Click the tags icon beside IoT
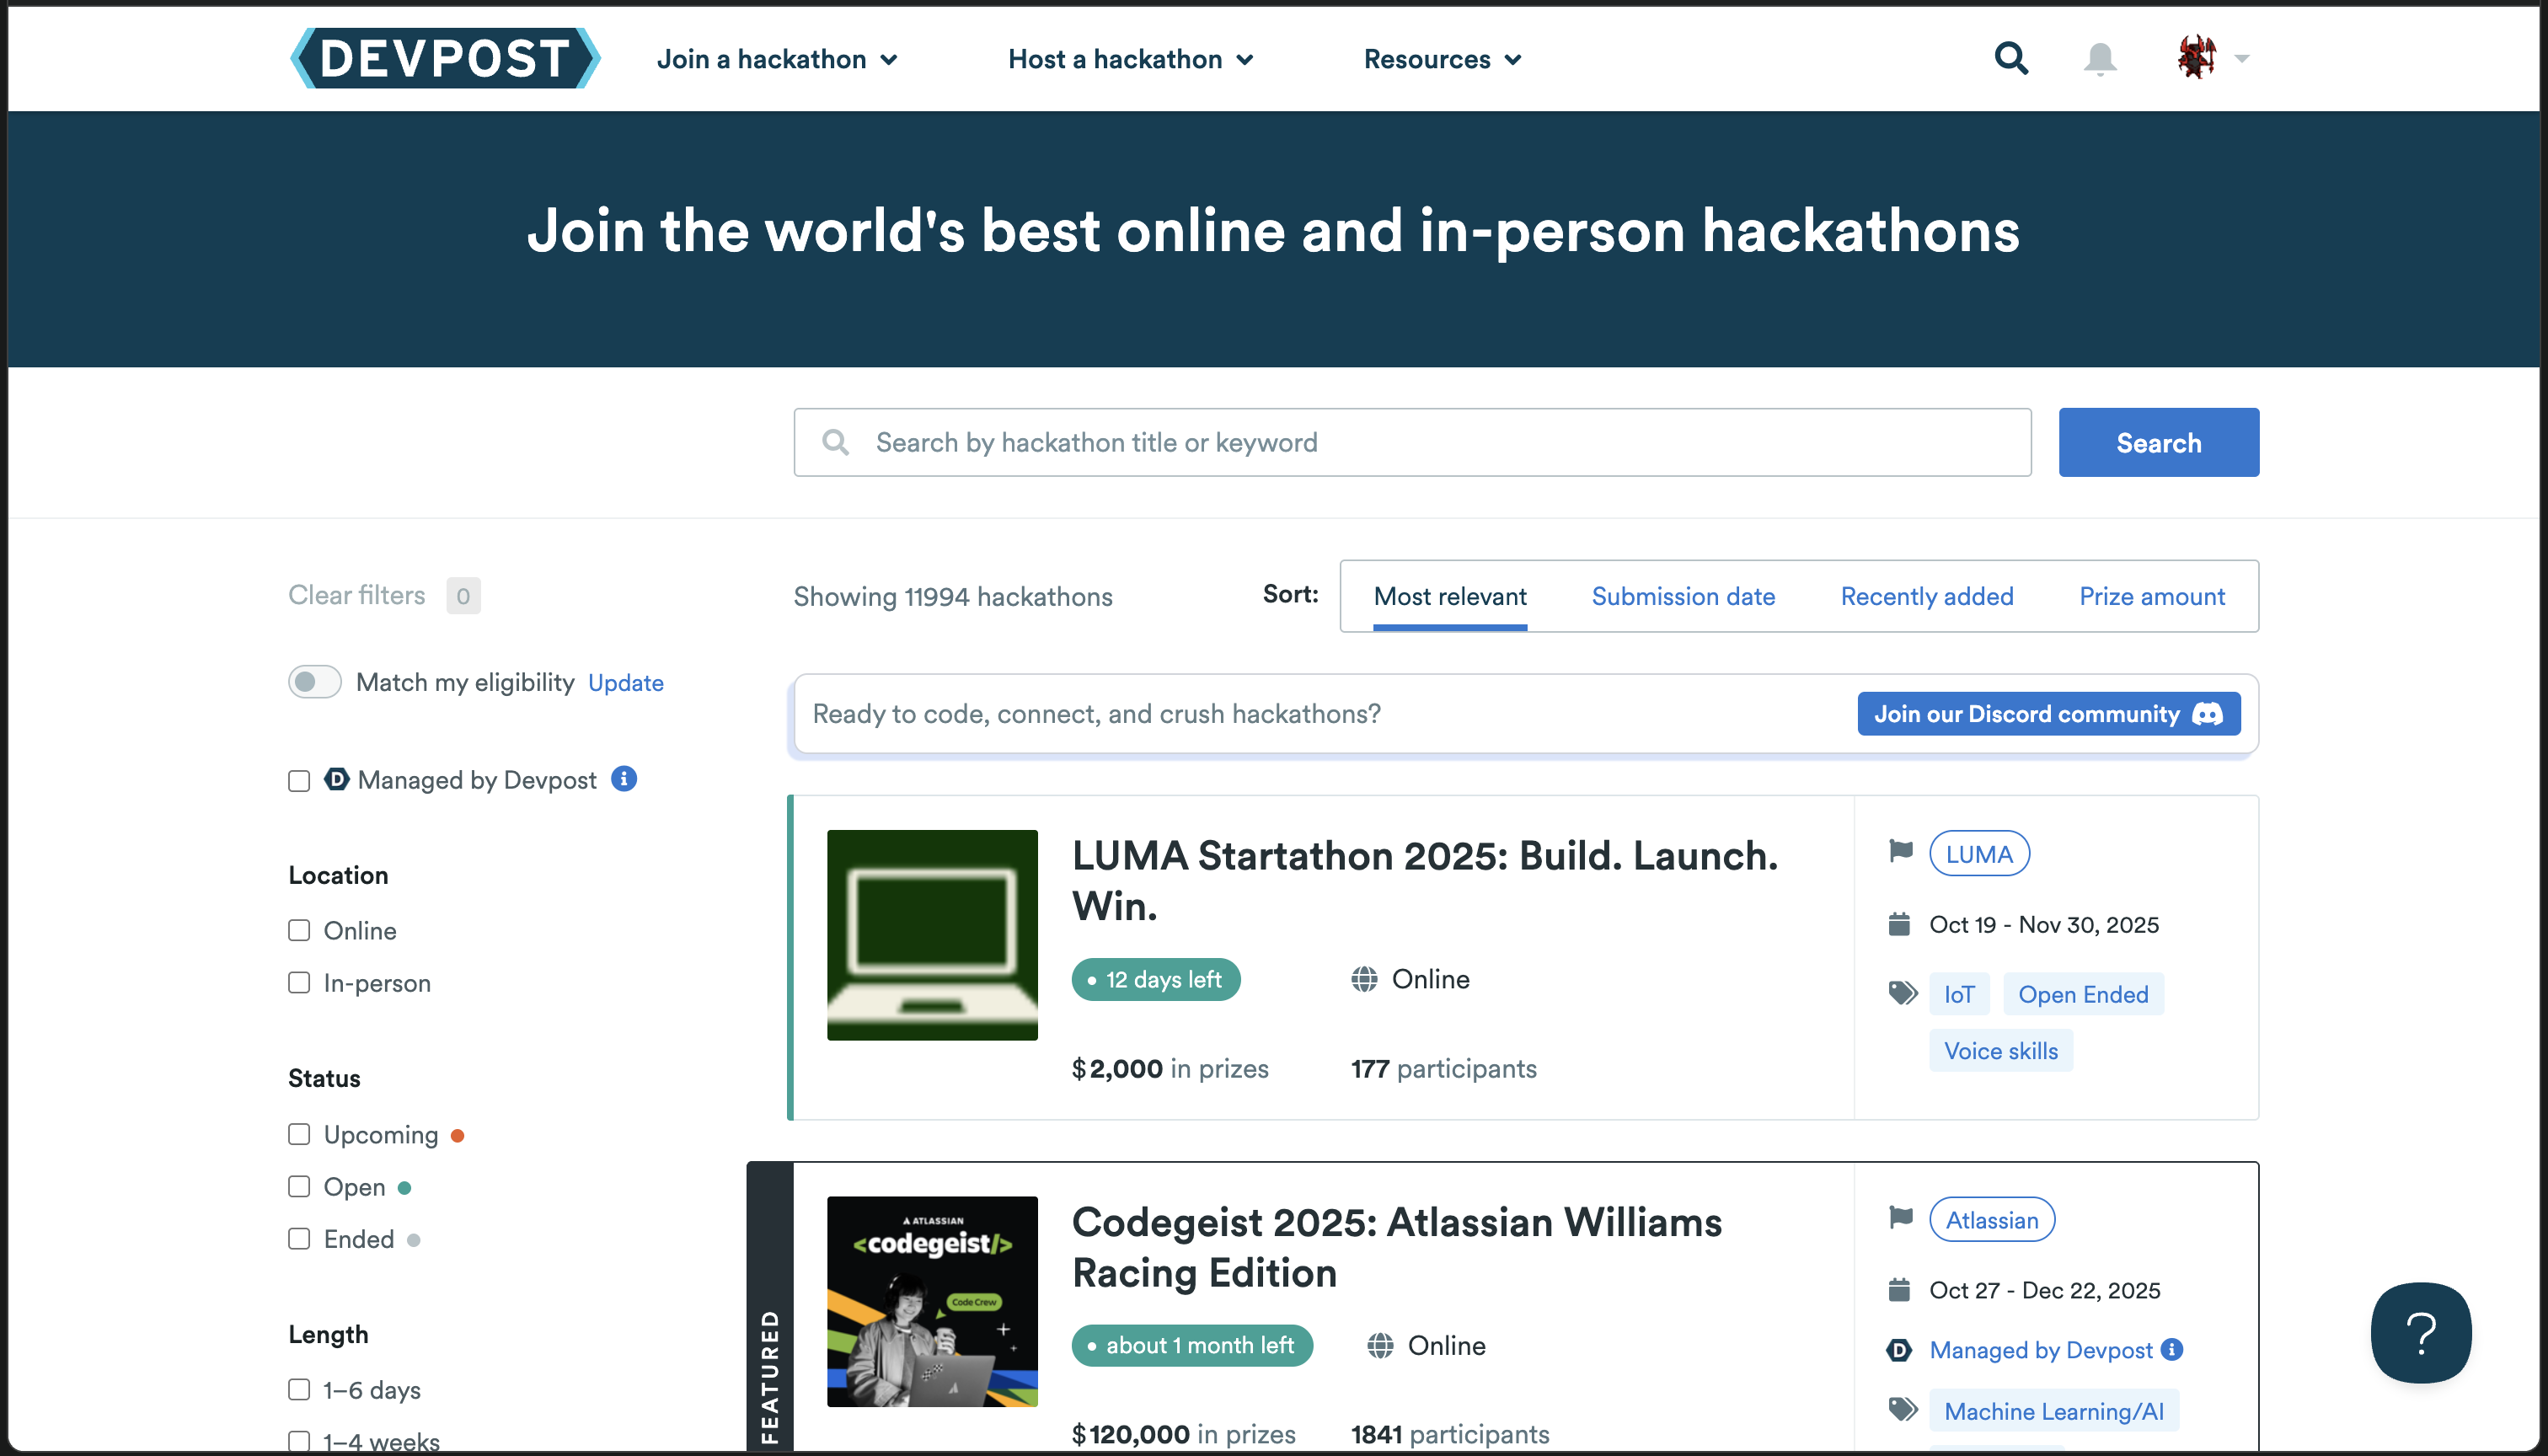Viewport: 2548px width, 1456px height. (1903, 993)
